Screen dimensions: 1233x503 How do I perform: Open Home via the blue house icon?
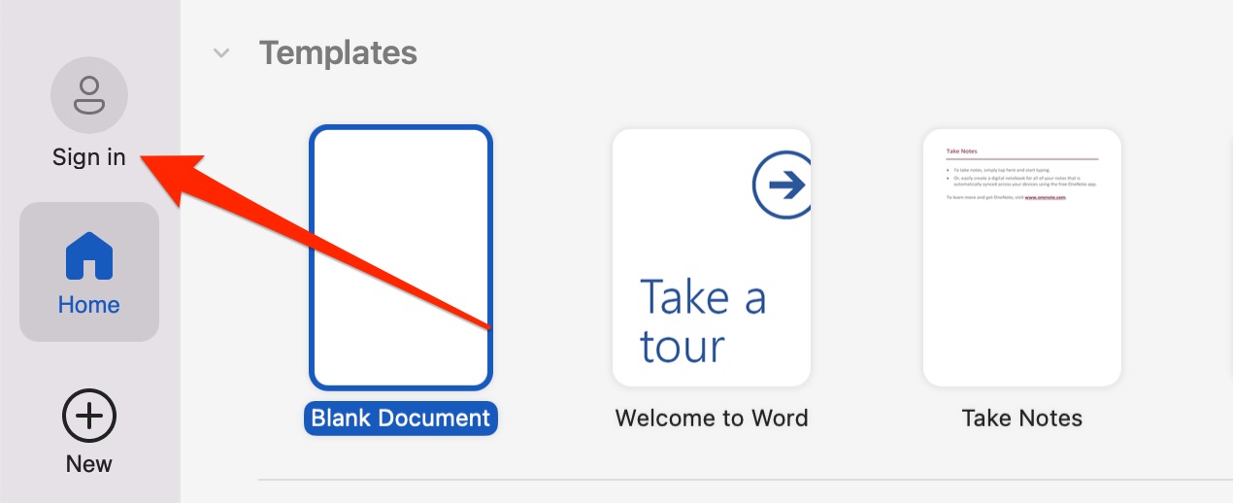pos(89,256)
